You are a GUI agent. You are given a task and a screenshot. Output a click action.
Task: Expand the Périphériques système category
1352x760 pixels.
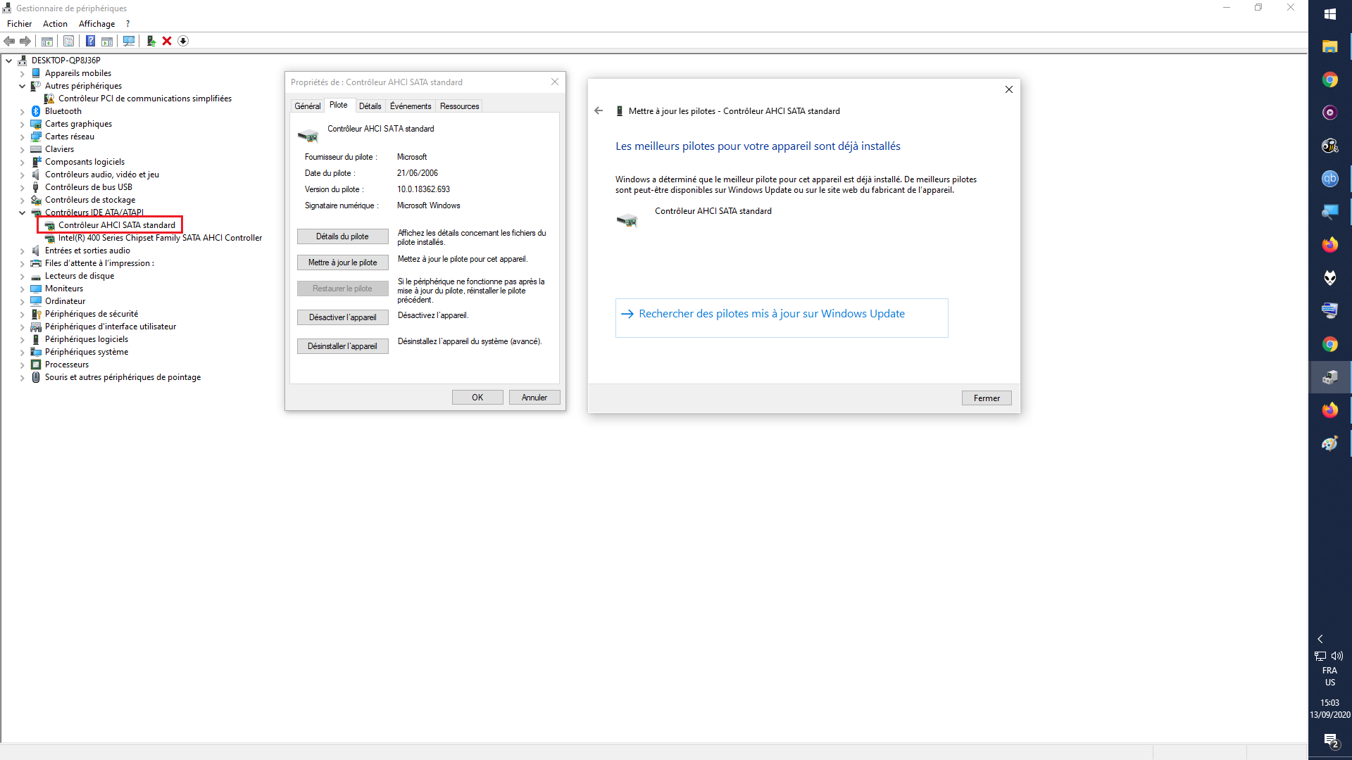[x=22, y=352]
